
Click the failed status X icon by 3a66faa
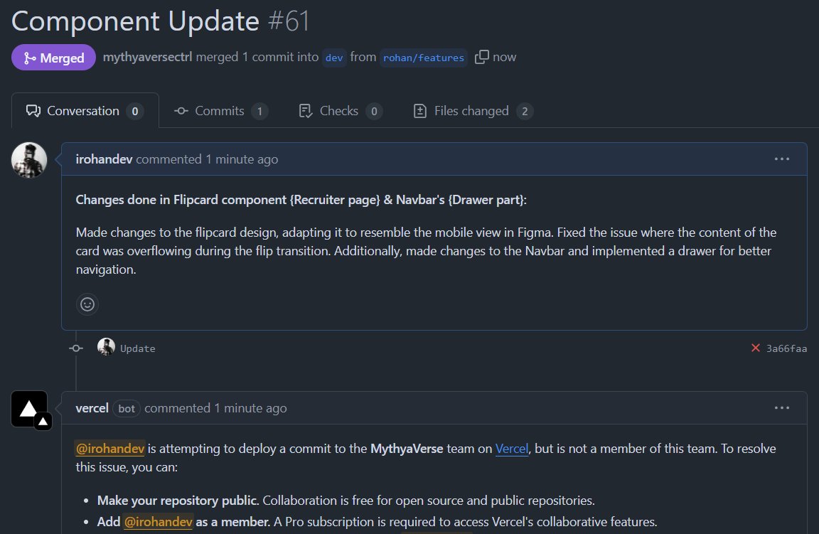[755, 348]
